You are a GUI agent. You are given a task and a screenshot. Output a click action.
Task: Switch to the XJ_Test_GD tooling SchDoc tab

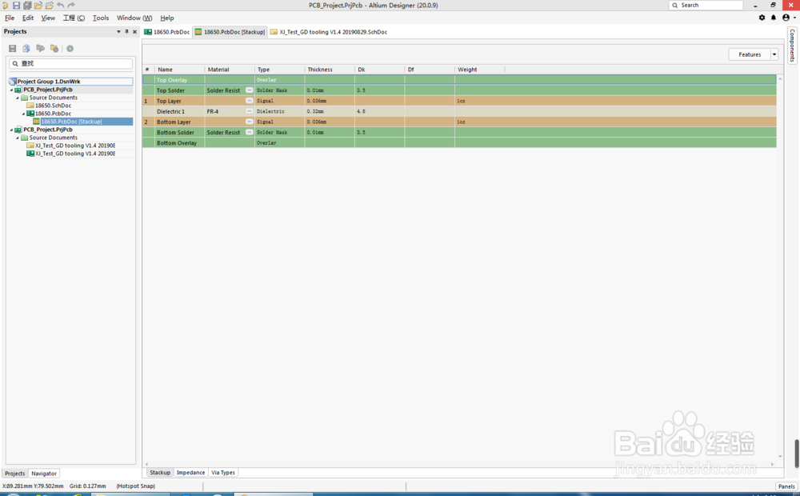329,32
